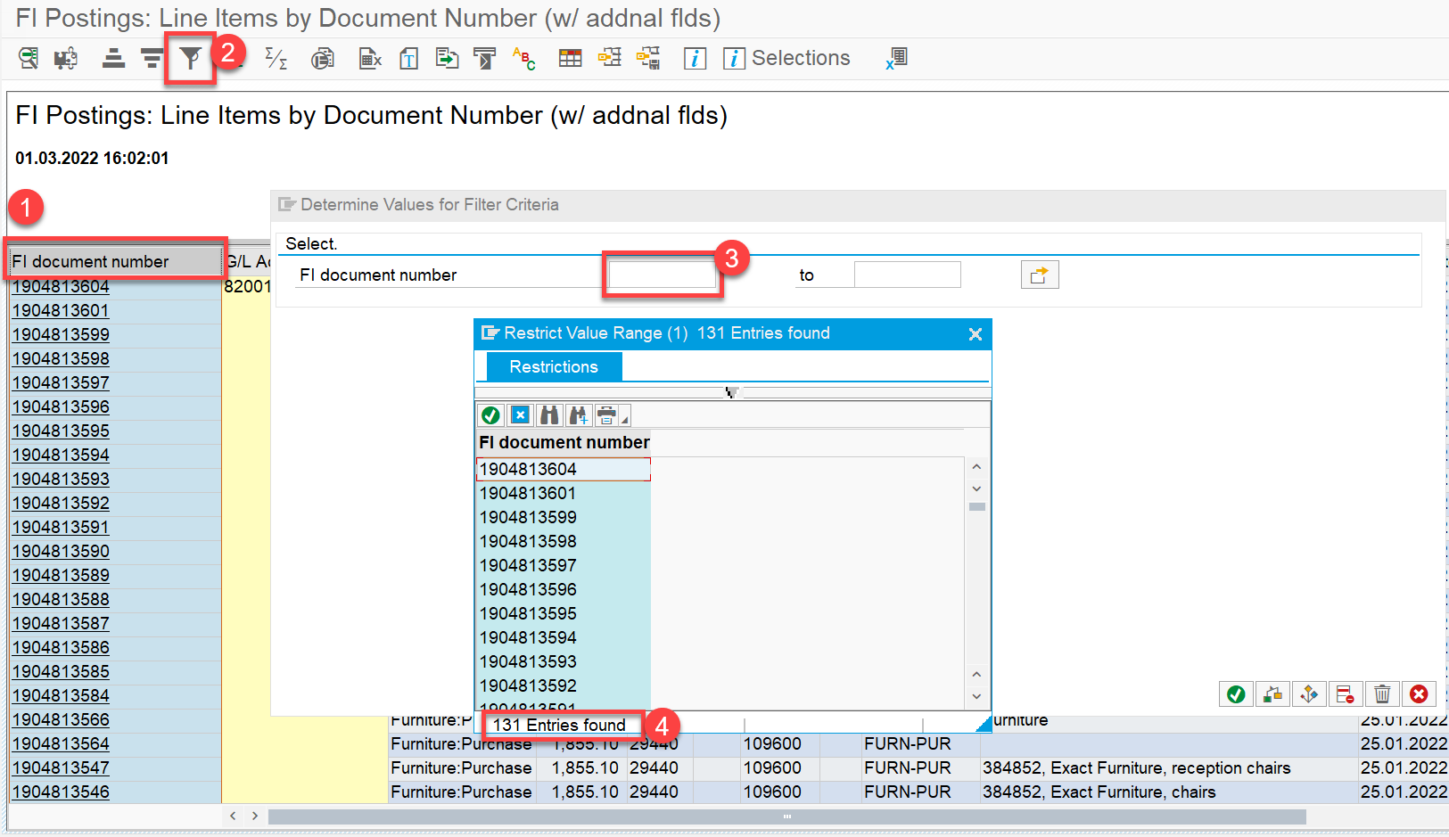
Task: Select value 1904813597 in the popup list
Action: pyautogui.click(x=563, y=565)
